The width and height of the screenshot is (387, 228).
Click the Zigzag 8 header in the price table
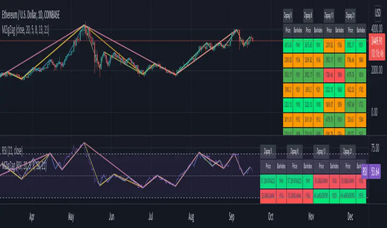click(308, 16)
